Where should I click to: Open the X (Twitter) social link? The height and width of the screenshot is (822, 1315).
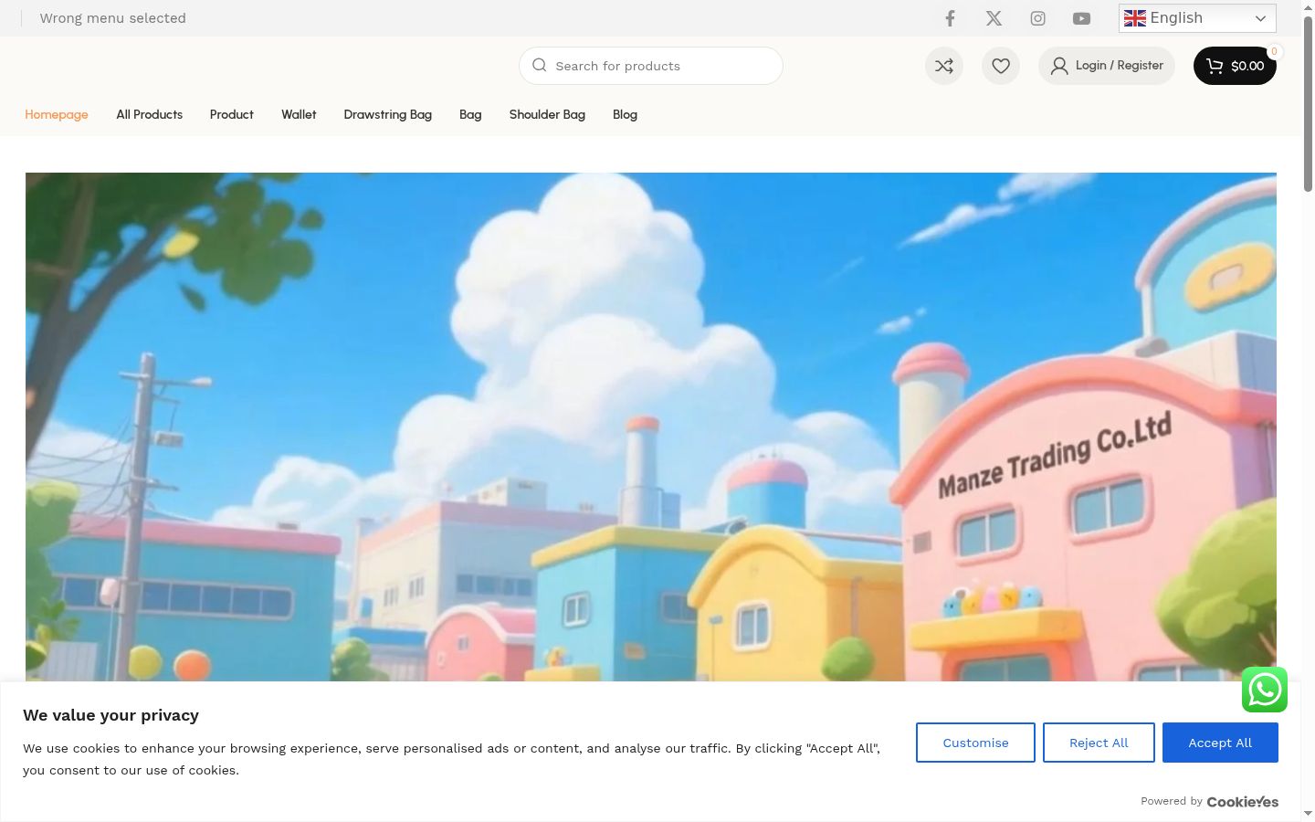[994, 18]
